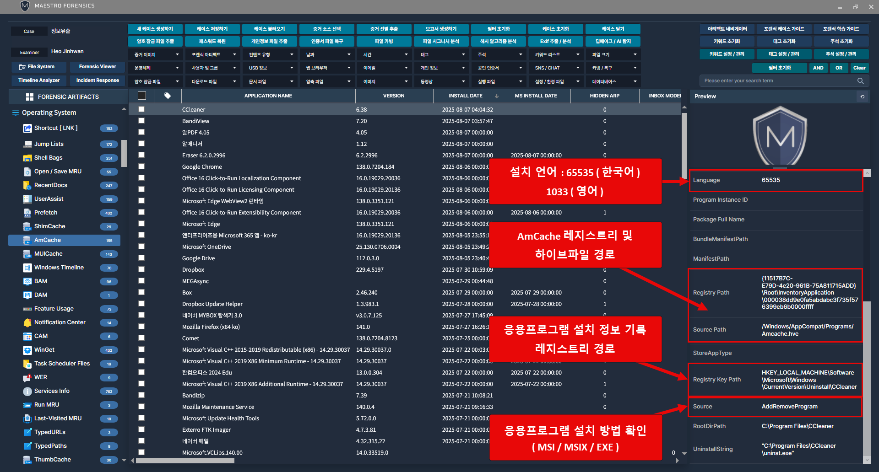Tick the Microsoft Edge row checkbox
The width and height of the screenshot is (879, 472).
tap(141, 224)
